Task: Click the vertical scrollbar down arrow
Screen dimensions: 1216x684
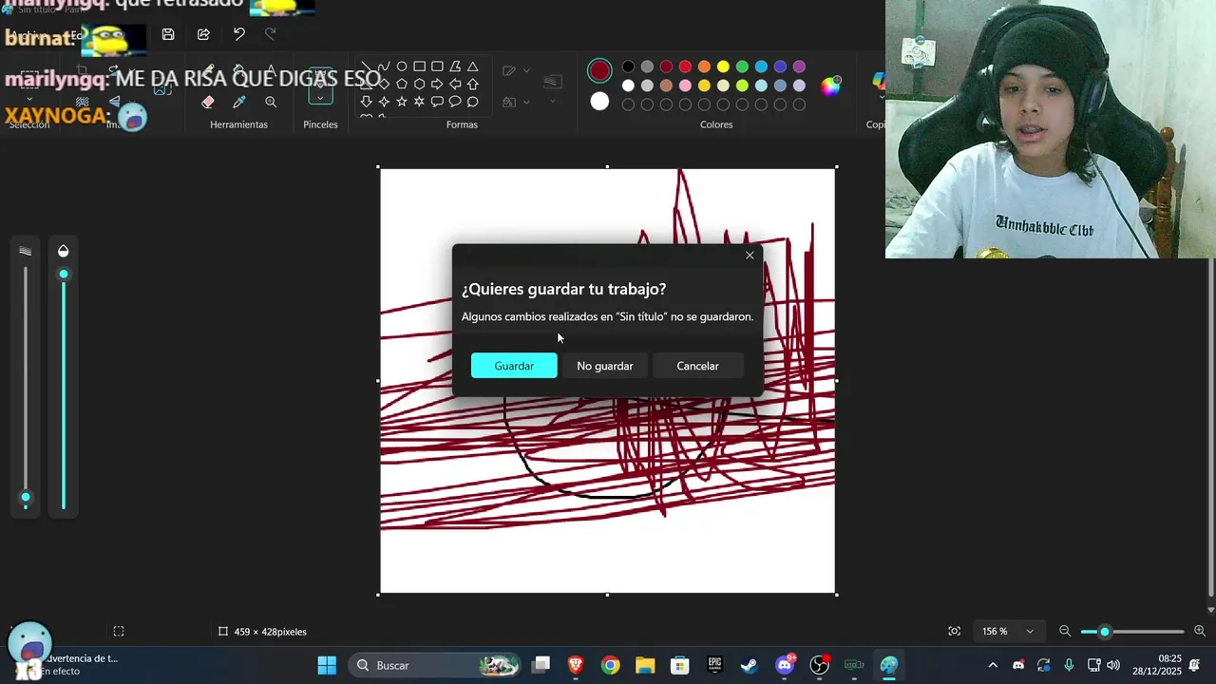Action: coord(1210,610)
